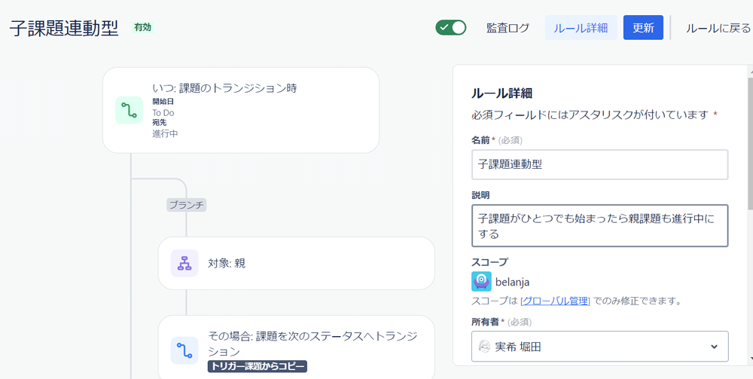Image resolution: width=753 pixels, height=379 pixels.
Task: Click the 進行中 destination status text
Action: [165, 133]
